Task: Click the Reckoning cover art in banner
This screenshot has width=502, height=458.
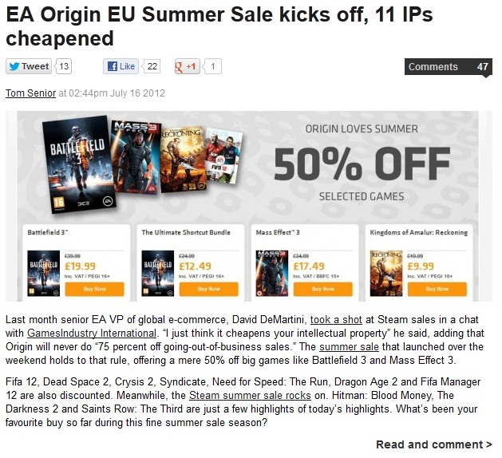Action: coord(183,160)
